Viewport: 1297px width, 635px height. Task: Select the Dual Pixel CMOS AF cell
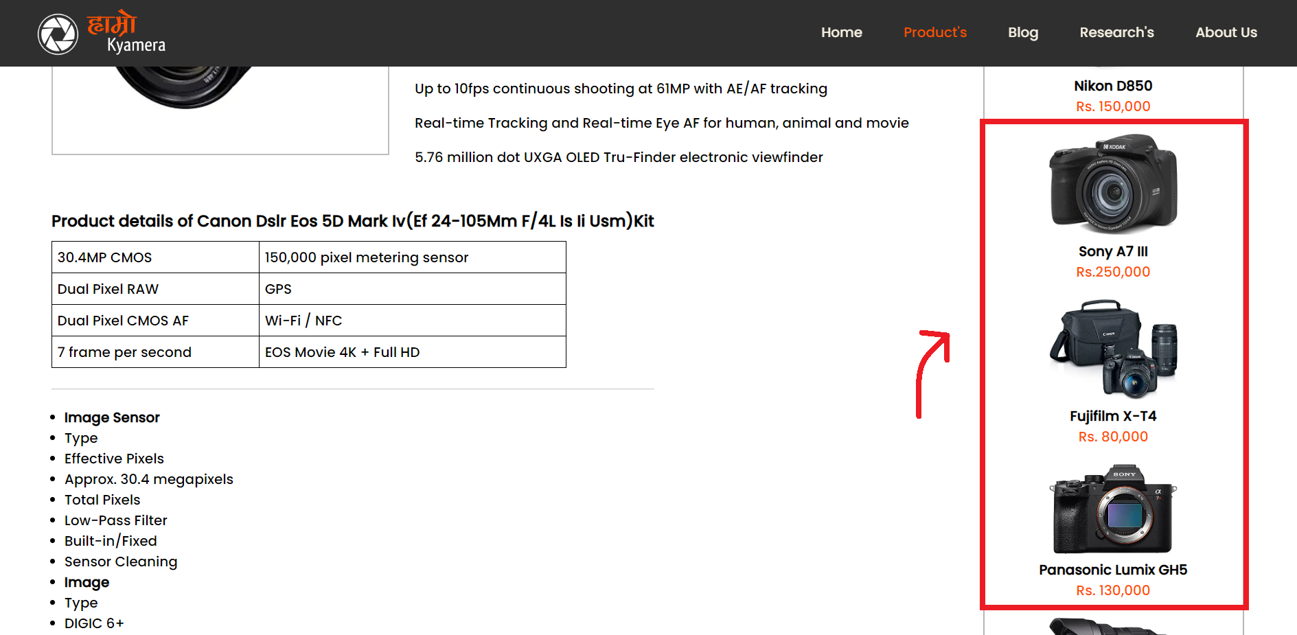(155, 321)
